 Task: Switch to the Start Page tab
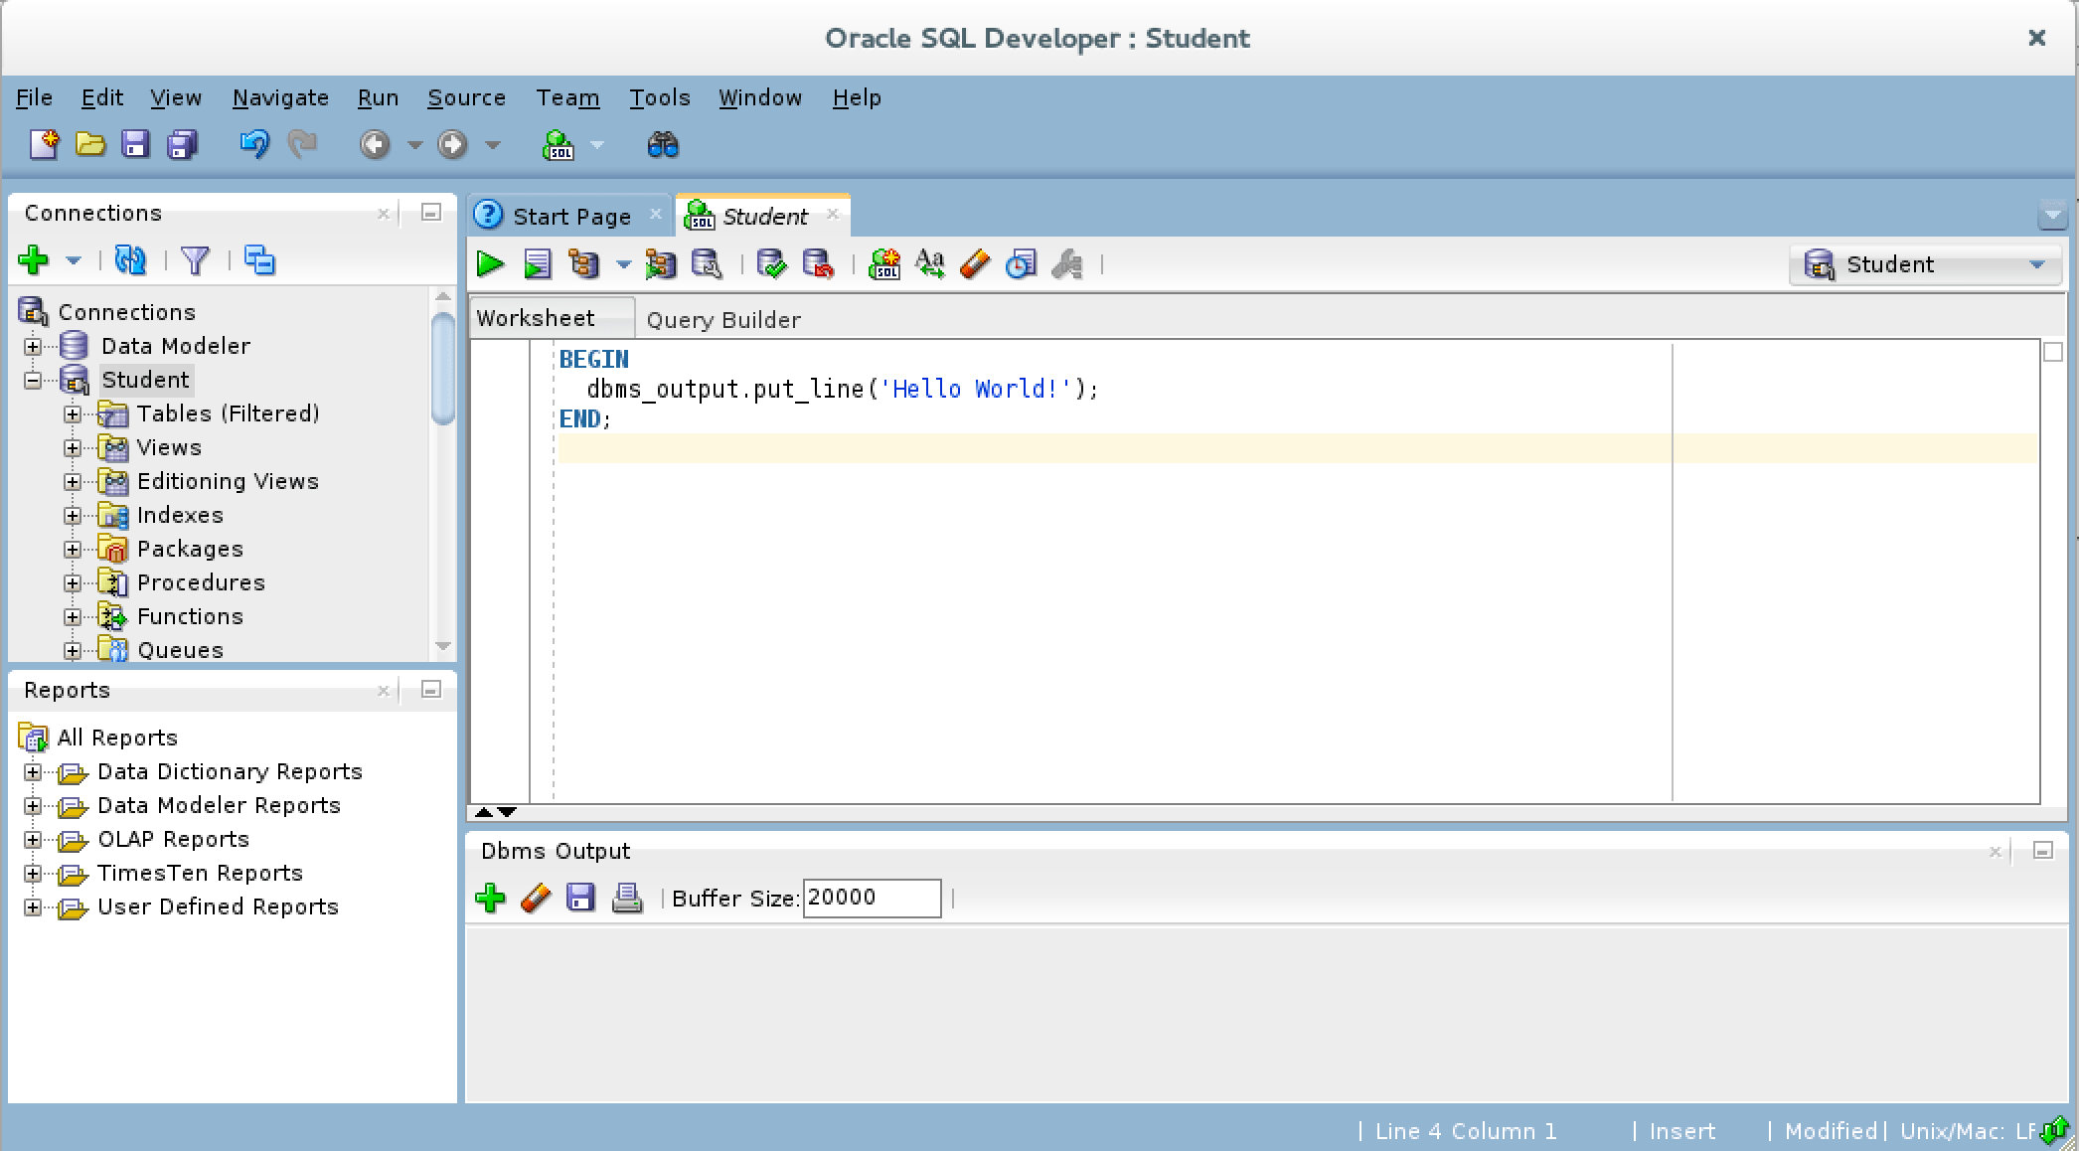(570, 217)
